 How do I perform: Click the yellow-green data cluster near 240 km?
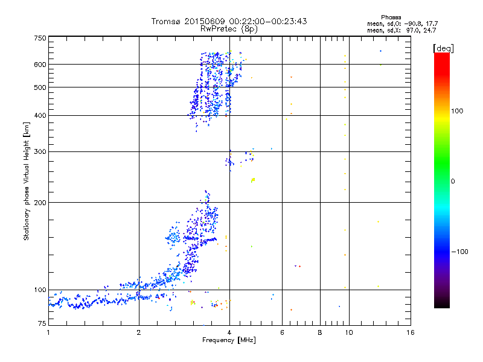tap(253, 180)
